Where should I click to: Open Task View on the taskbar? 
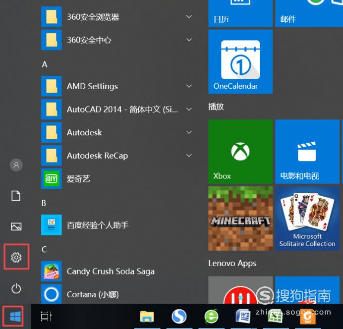[46, 316]
